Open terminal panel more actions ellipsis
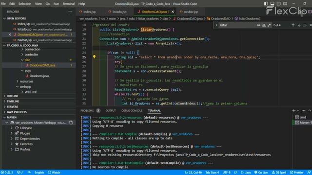This screenshot has height=175, width=312. point(303,110)
